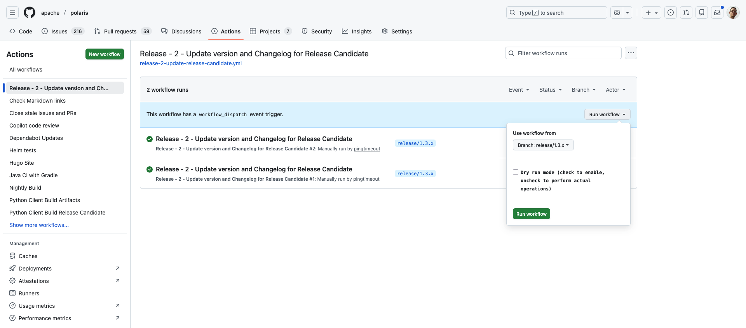Open release-2-update-release-candidate.yml file link
The height and width of the screenshot is (328, 746).
coord(191,63)
